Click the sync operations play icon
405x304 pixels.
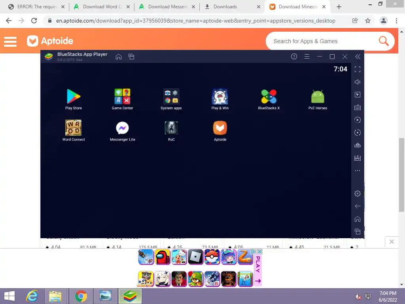(x=358, y=120)
